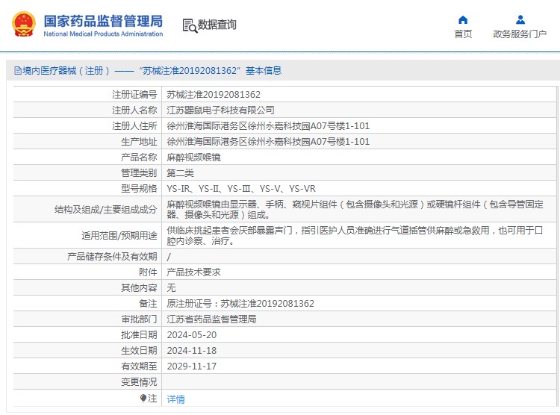Click the national emblem logo
This screenshot has height=415, width=560.
[24, 25]
